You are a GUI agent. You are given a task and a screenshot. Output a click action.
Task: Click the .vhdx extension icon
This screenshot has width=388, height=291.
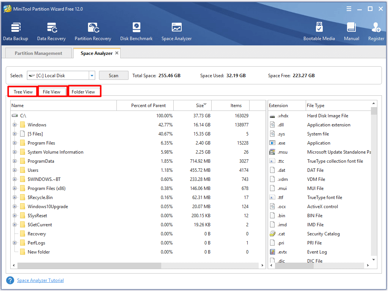tap(272, 116)
